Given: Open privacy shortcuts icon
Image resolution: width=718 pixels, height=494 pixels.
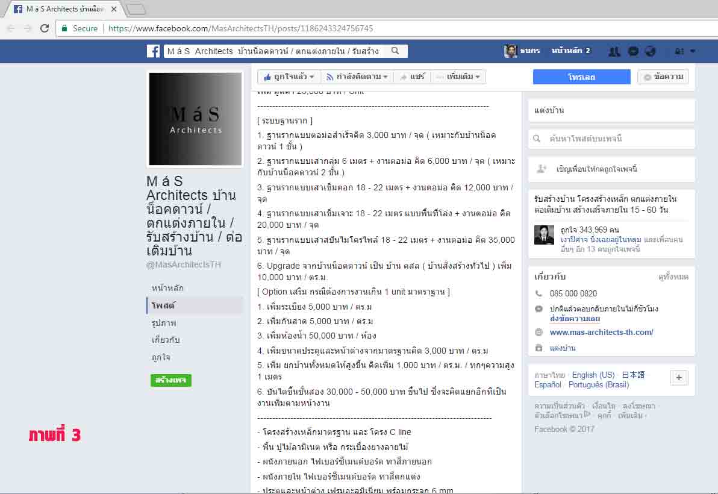Looking at the screenshot, I should [x=679, y=51].
